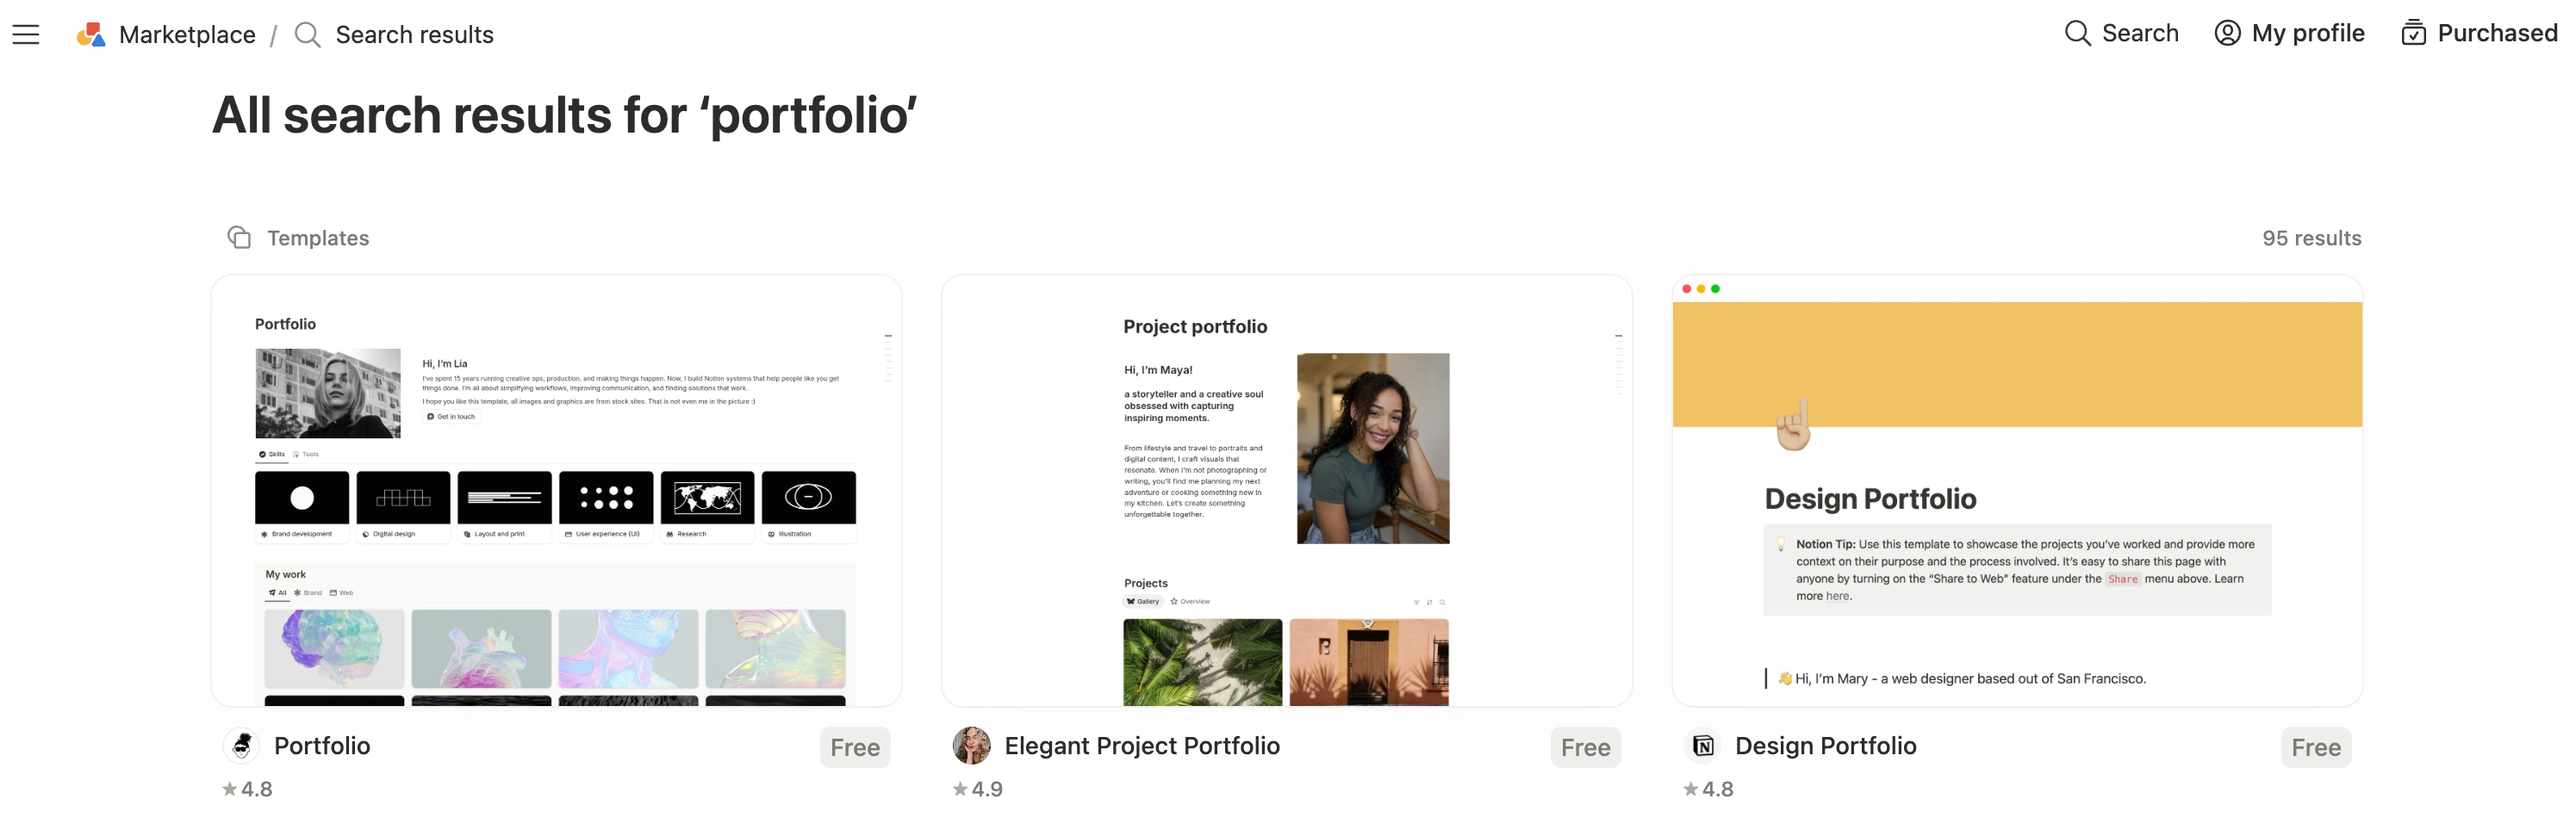Open Design Portfolio title link
The height and width of the screenshot is (830, 2576).
click(x=1825, y=746)
